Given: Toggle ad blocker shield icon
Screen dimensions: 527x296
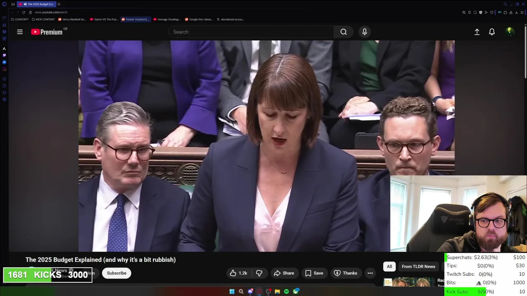Looking at the screenshot, I should pos(480,12).
